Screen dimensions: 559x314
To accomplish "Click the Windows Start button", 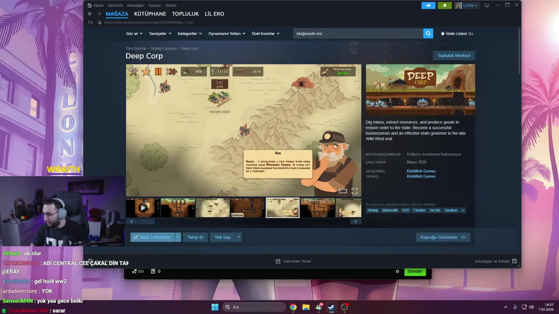I will pyautogui.click(x=215, y=307).
